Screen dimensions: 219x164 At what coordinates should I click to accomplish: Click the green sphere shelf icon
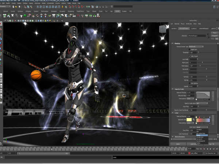point(25,16)
